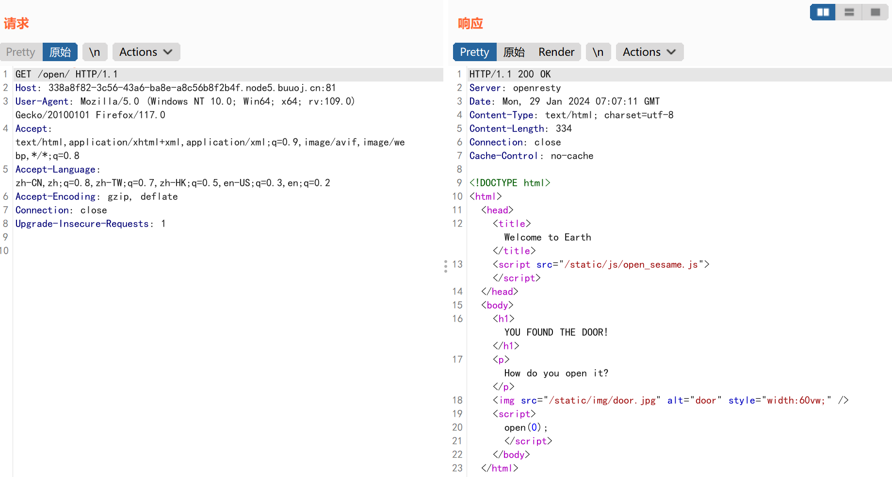Click the open_sesame.js script src path
This screenshot has width=892, height=477.
pyautogui.click(x=631, y=264)
